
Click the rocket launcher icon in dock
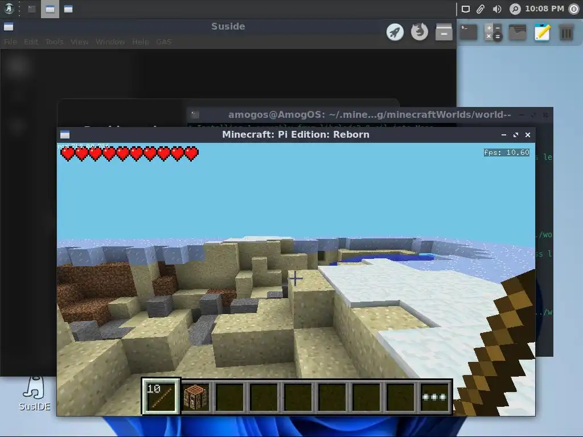(x=395, y=32)
